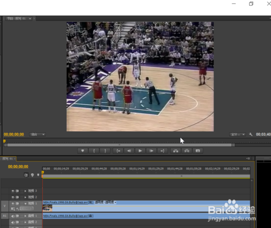Click time ruler at 00;01;14;29
This screenshot has width=271, height=228.
[x=137, y=169]
